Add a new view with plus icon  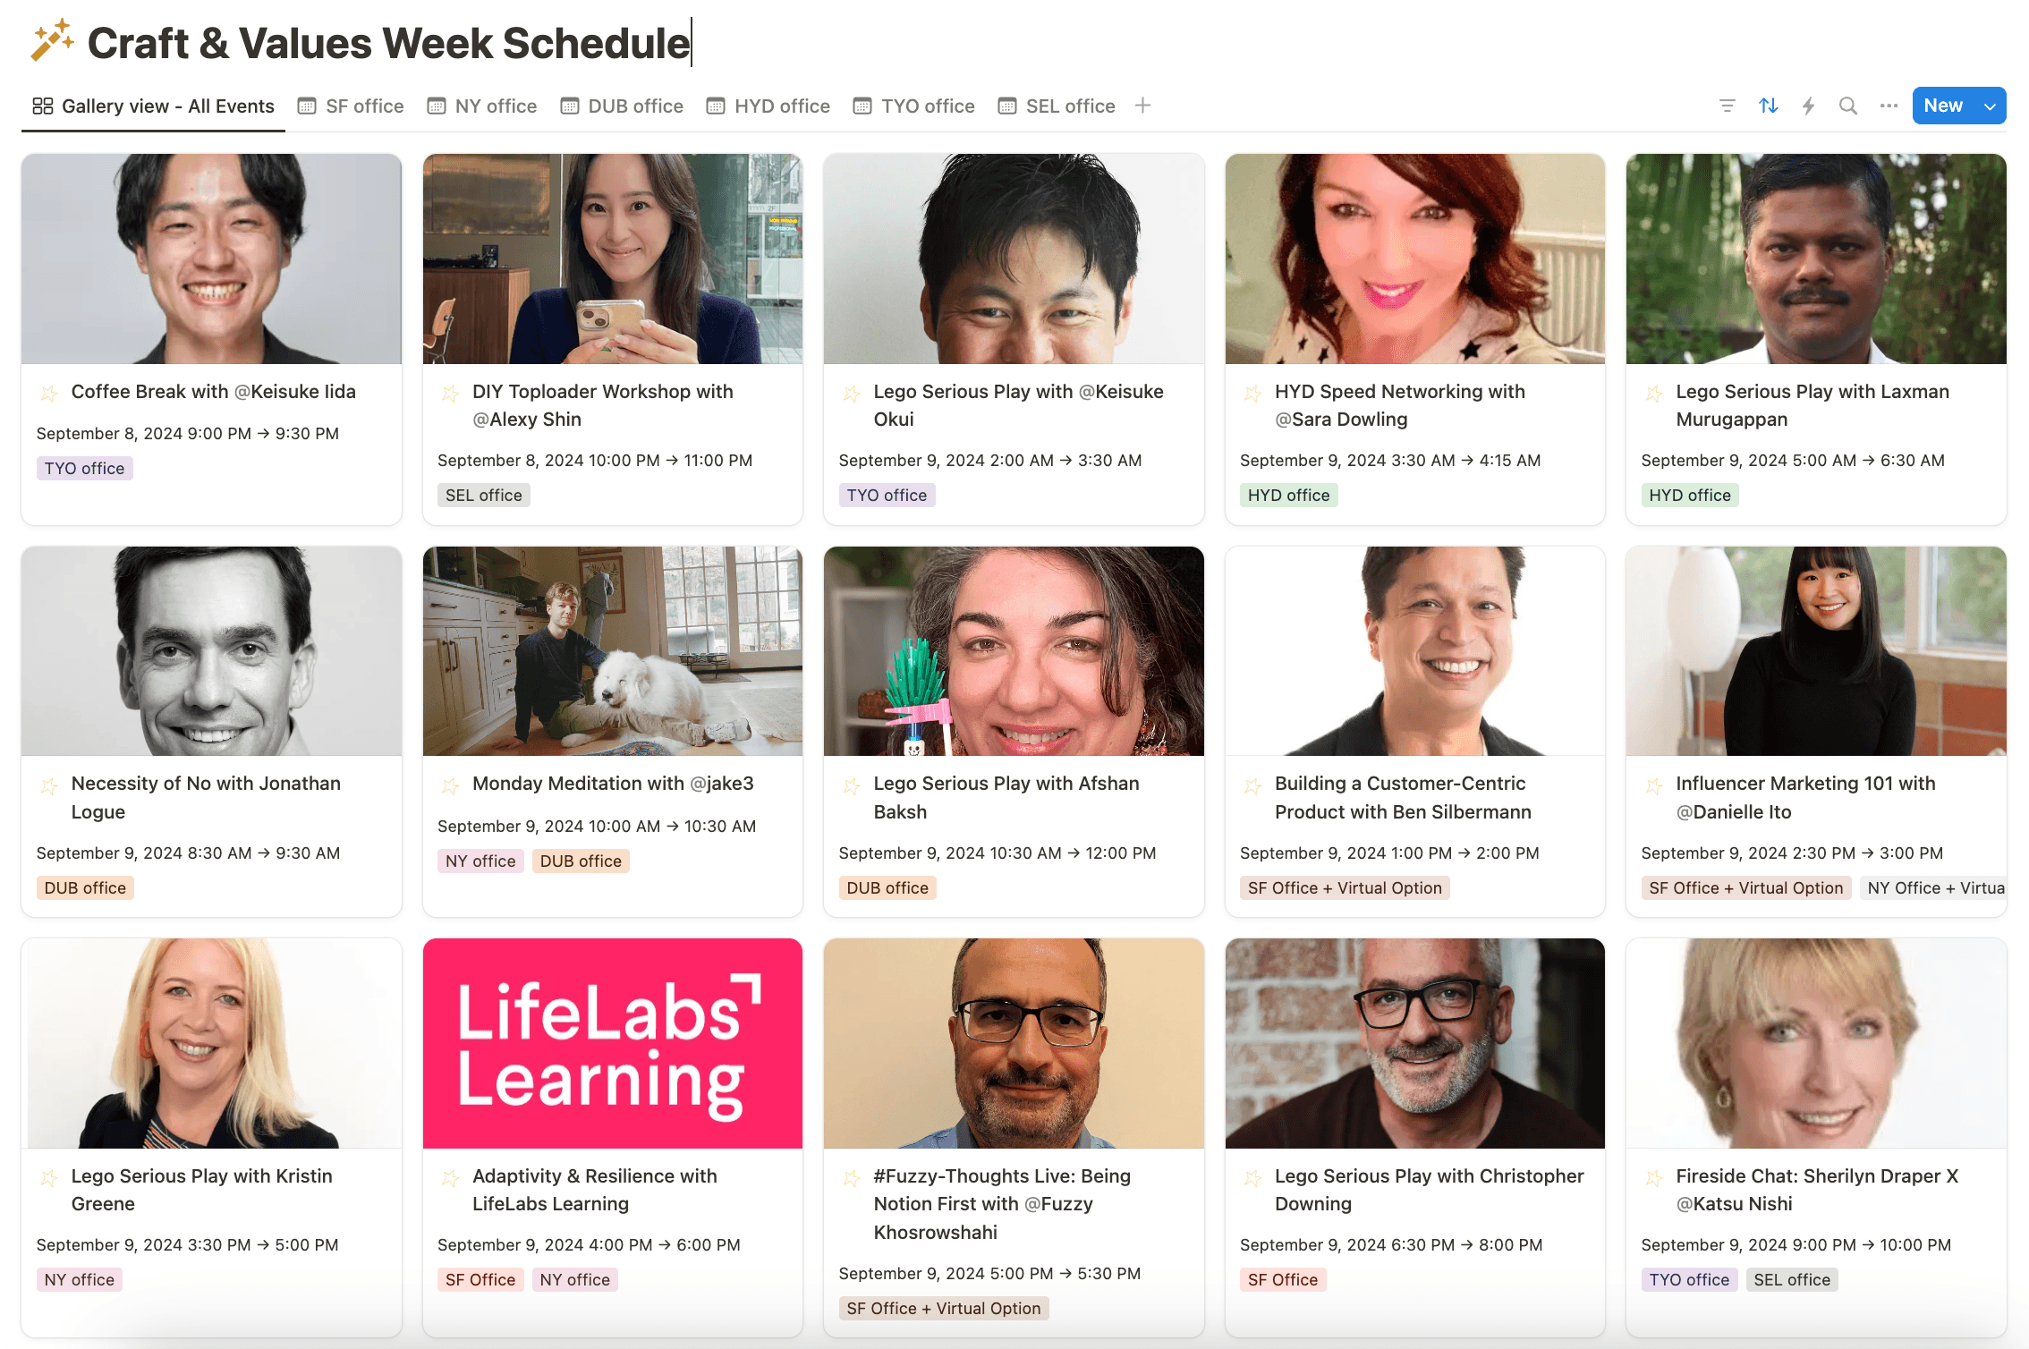[x=1142, y=106]
